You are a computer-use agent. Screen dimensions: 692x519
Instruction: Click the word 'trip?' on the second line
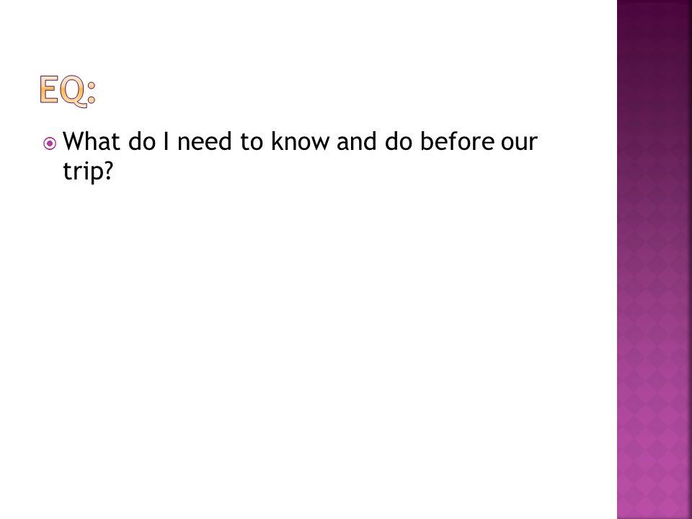pos(88,172)
